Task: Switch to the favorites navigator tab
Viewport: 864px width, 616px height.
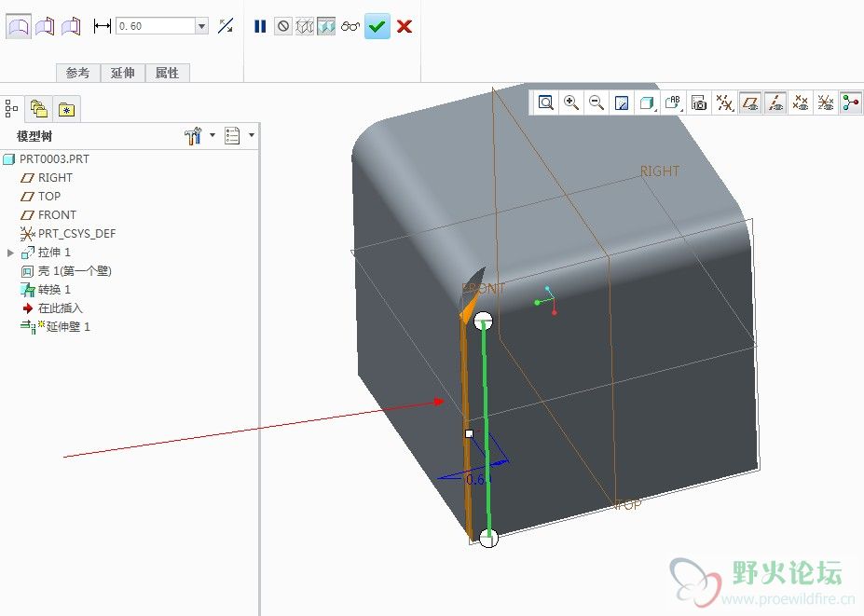Action: [x=67, y=109]
